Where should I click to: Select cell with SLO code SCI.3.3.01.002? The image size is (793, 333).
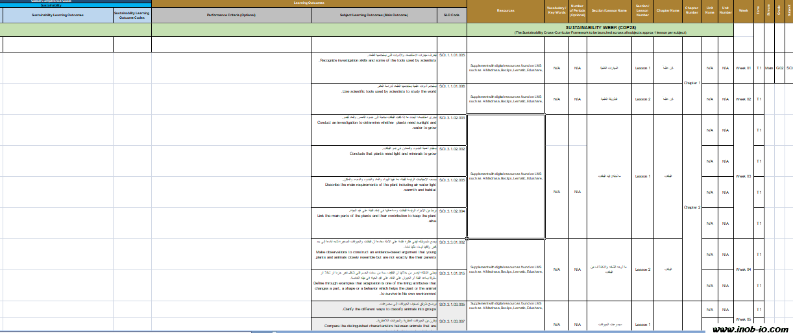452,242
